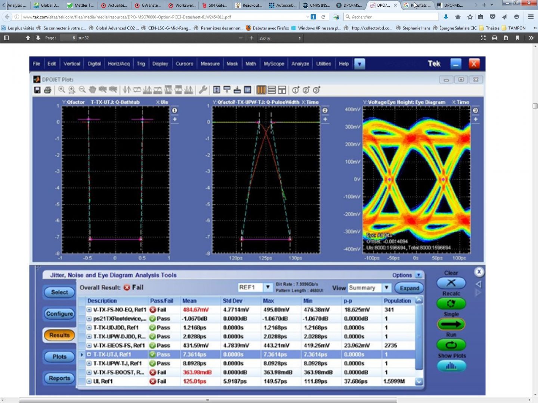Toggle the PDF viewer sidebar
The height and width of the screenshot is (403, 538).
(x=6, y=38)
